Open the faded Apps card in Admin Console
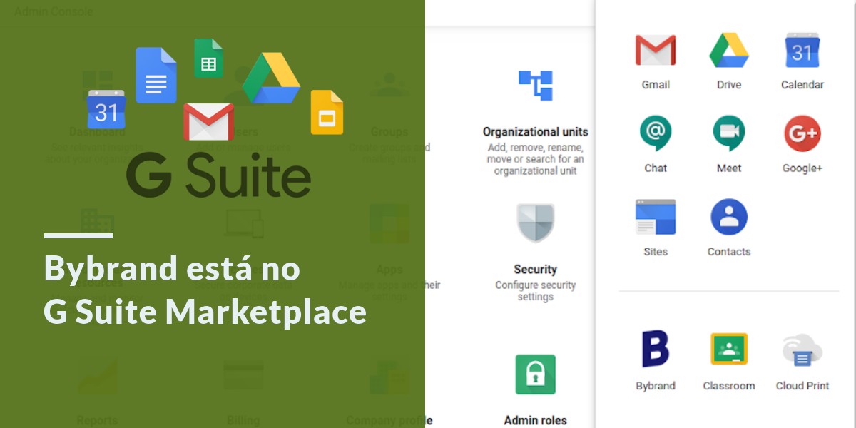Screen dimensions: 856x428 click(389, 253)
